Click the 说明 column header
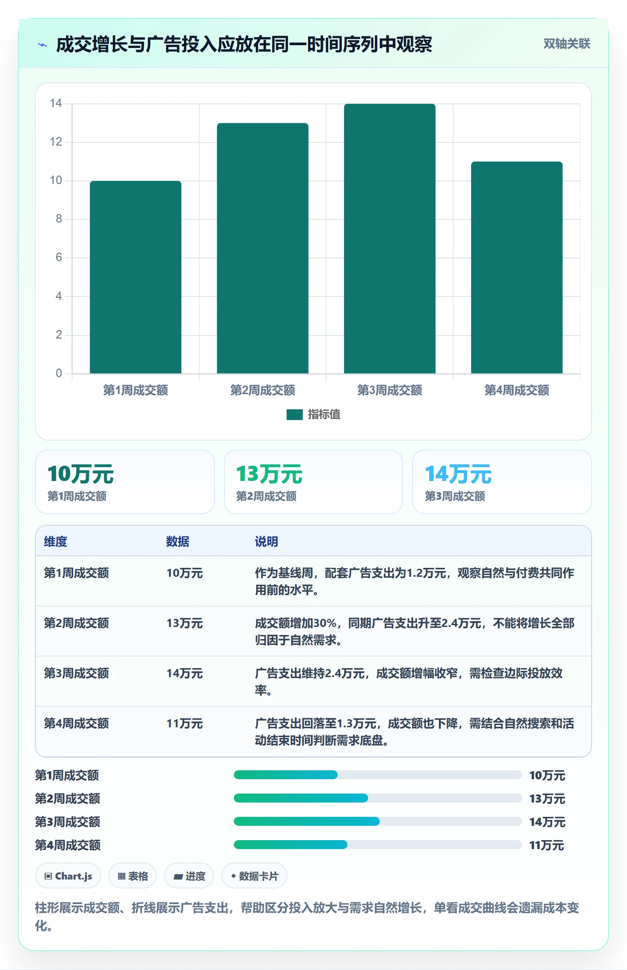The image size is (627, 970). (266, 541)
